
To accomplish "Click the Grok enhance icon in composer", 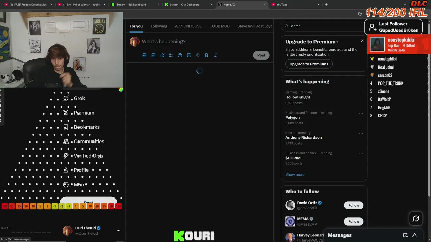I will tap(162, 55).
